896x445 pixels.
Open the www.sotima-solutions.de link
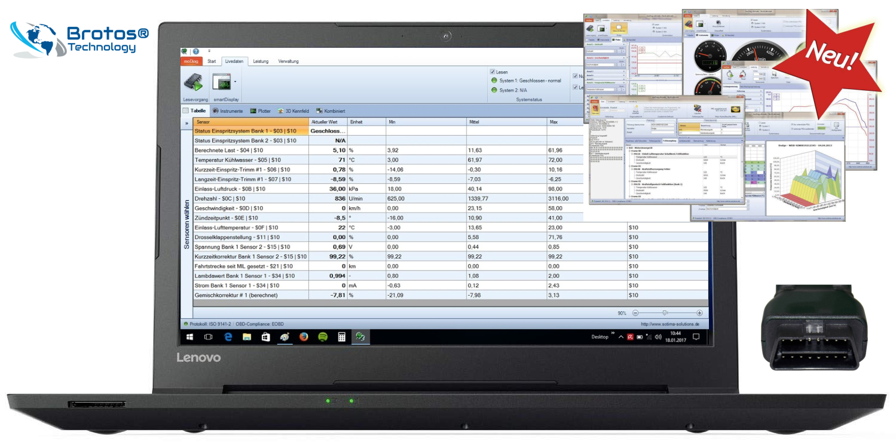(669, 324)
